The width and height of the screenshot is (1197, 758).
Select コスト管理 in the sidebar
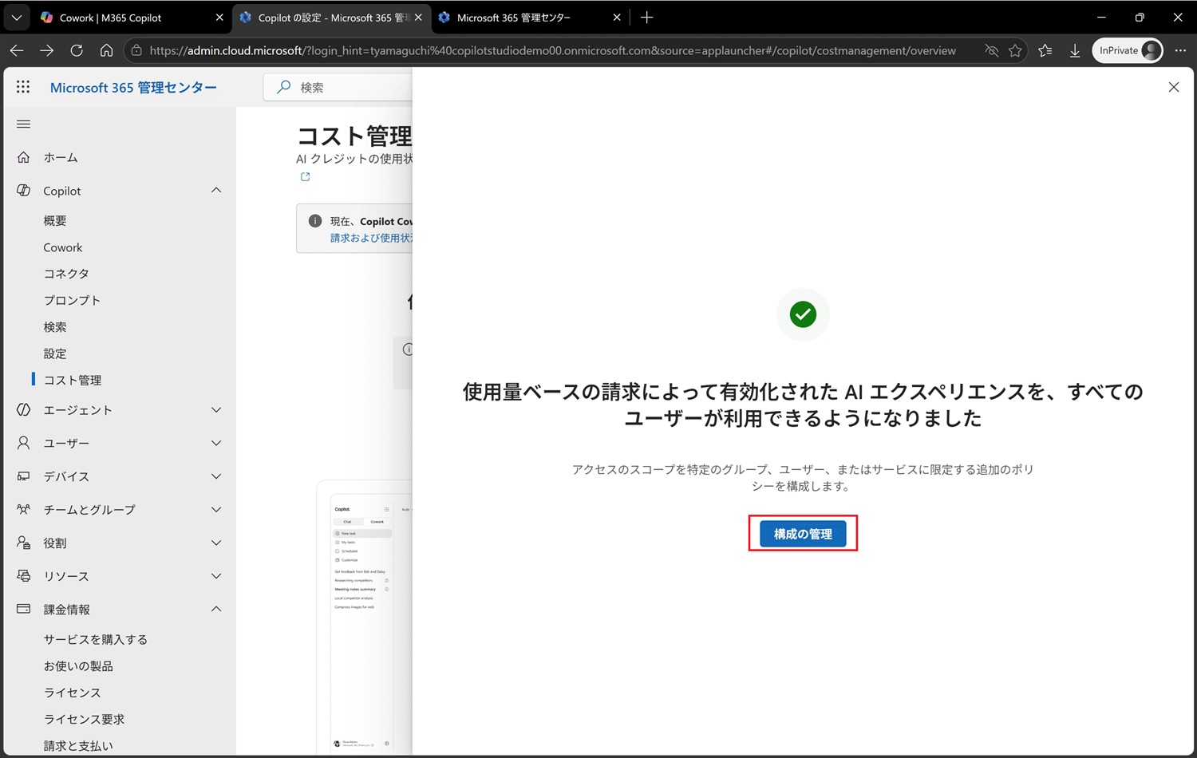[73, 380]
